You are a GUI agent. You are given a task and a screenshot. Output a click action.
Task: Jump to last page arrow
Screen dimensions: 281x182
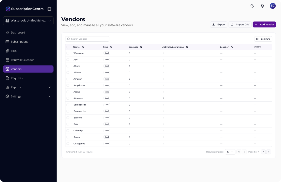268,152
